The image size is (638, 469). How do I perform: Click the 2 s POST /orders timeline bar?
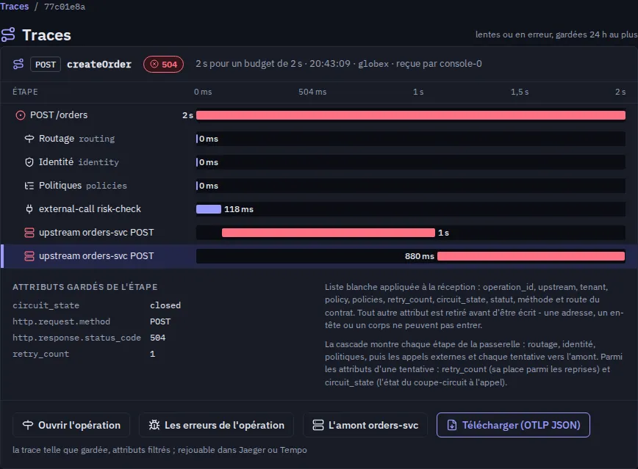tap(411, 115)
